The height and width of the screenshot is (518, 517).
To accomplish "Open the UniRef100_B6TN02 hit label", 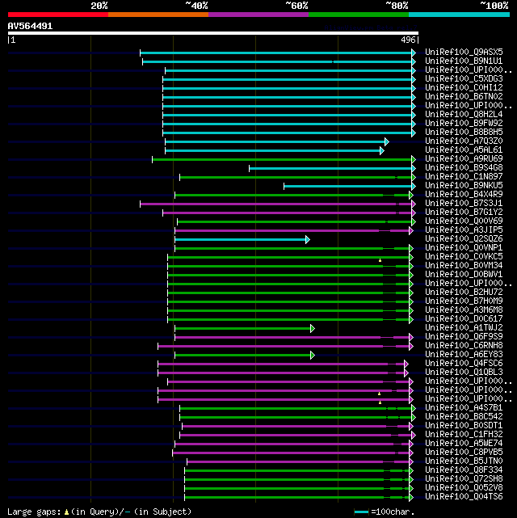I will tap(464, 97).
